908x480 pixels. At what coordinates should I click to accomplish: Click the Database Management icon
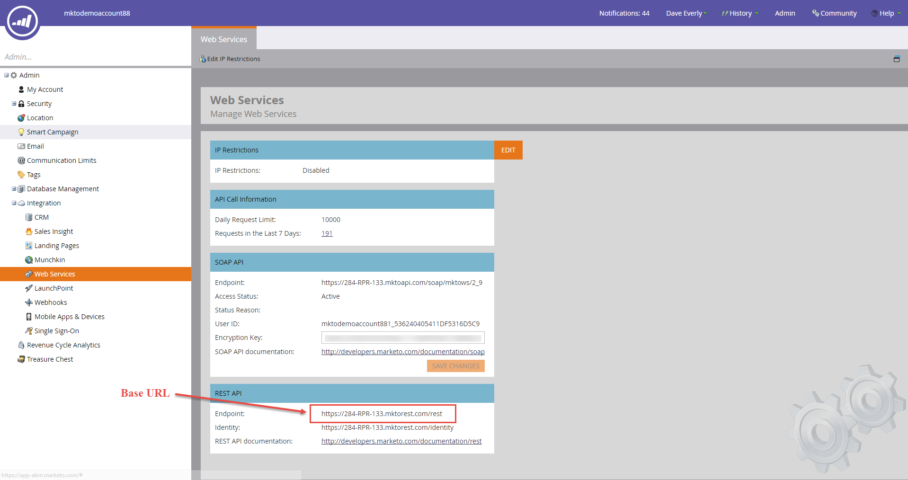click(x=21, y=189)
